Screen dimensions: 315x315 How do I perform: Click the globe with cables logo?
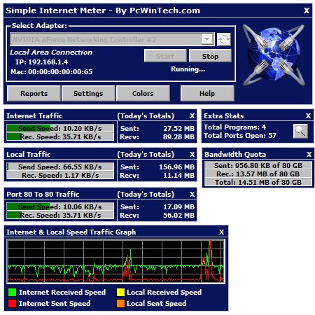[274, 55]
